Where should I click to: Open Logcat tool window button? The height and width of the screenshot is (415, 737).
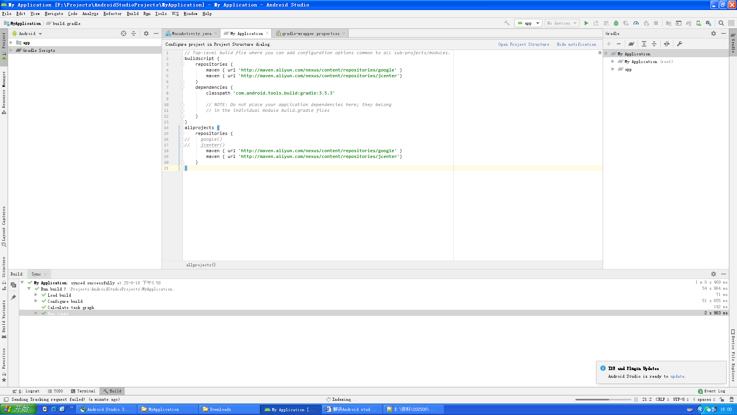(26, 391)
